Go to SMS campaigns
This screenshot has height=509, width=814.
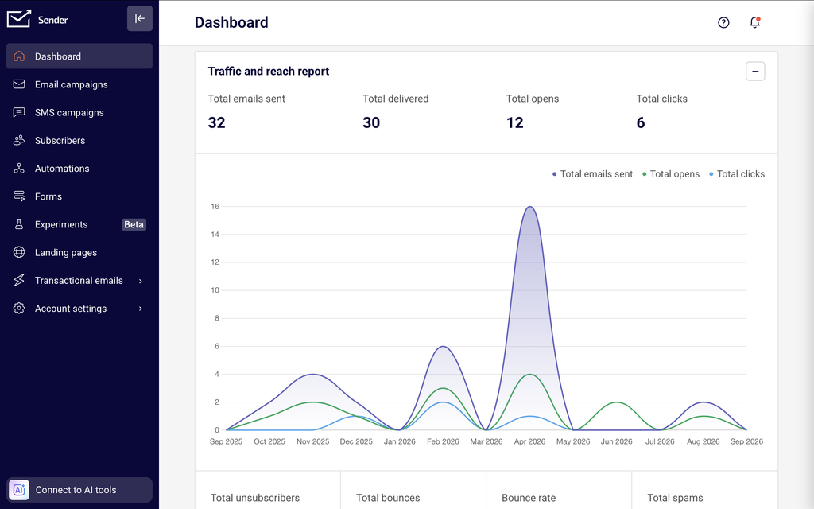click(79, 112)
